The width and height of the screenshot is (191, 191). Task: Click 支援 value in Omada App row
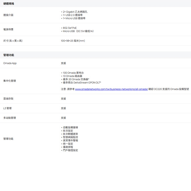coord(63,63)
